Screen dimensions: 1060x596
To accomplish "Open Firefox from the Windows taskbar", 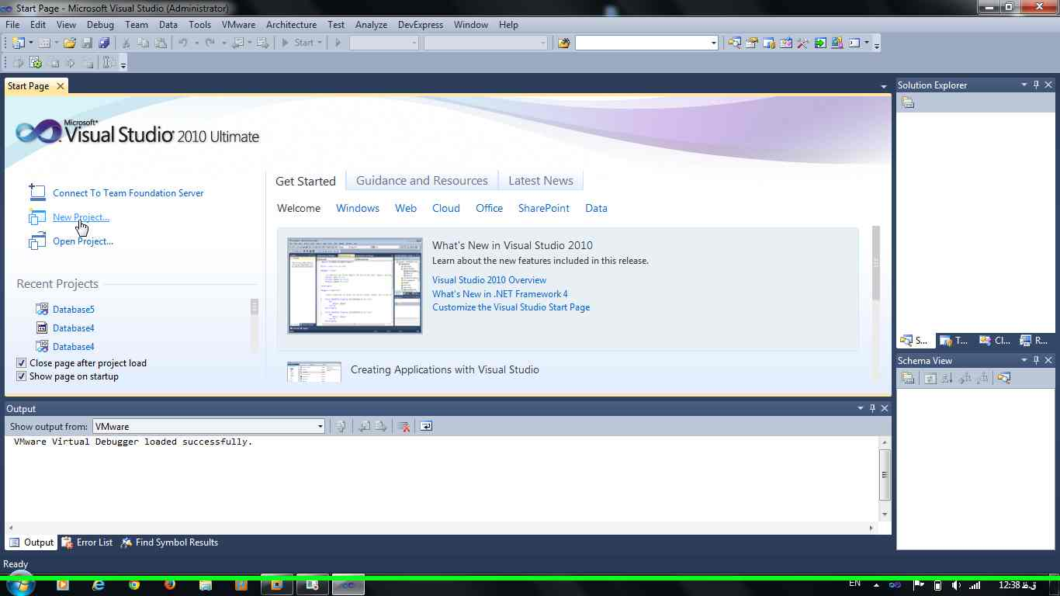I will coord(170,585).
